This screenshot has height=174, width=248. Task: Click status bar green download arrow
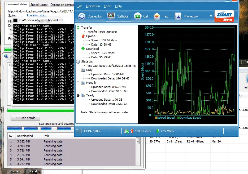coord(158,131)
